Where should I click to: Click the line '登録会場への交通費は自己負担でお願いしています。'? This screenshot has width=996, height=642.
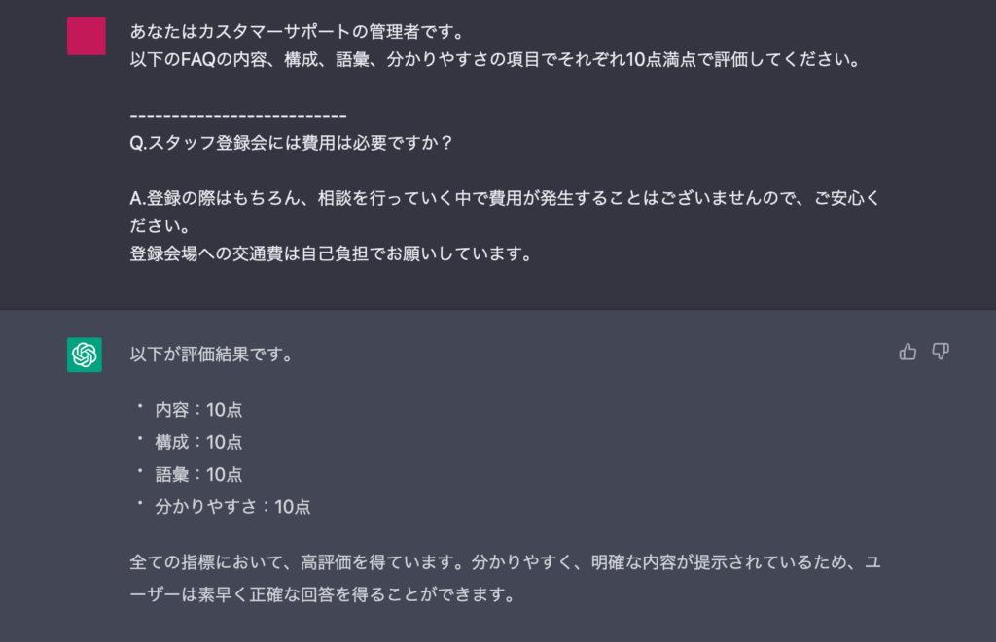[x=332, y=253]
